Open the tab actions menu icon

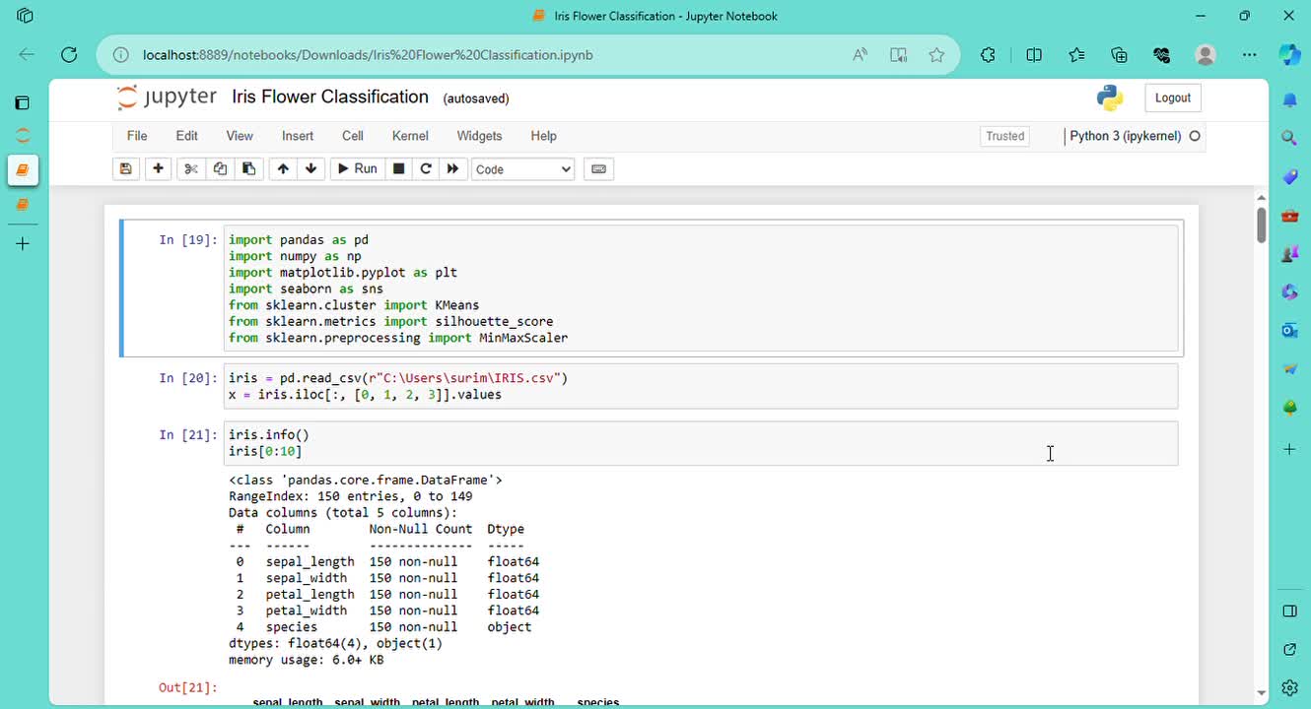tap(23, 102)
